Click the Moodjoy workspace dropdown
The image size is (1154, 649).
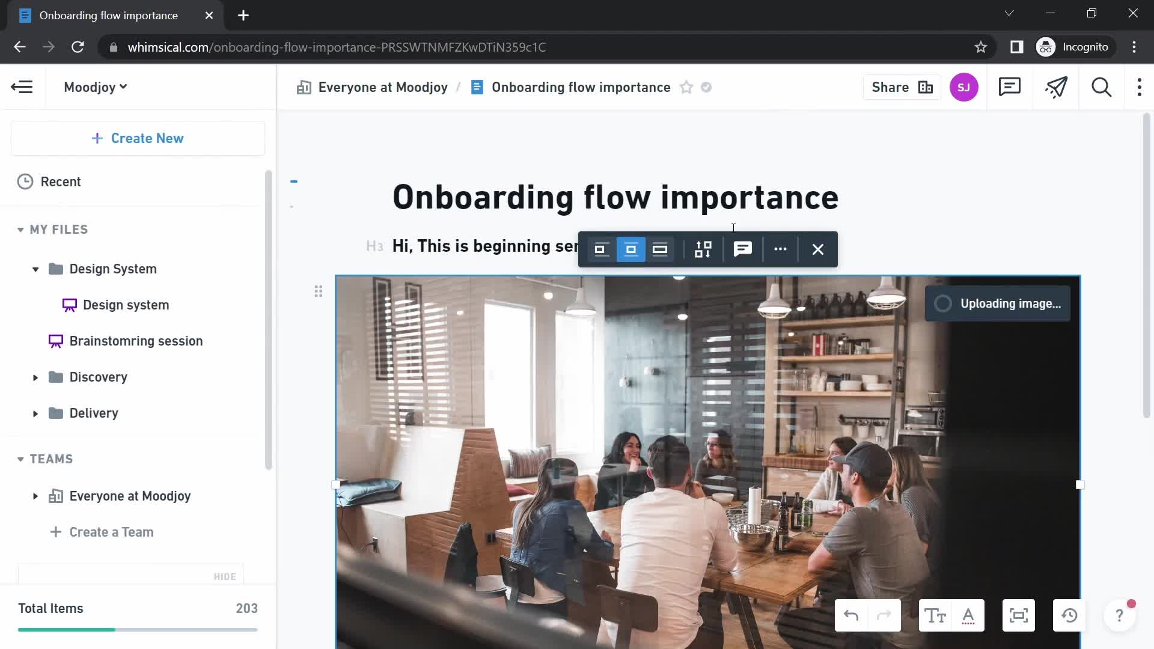tap(94, 87)
